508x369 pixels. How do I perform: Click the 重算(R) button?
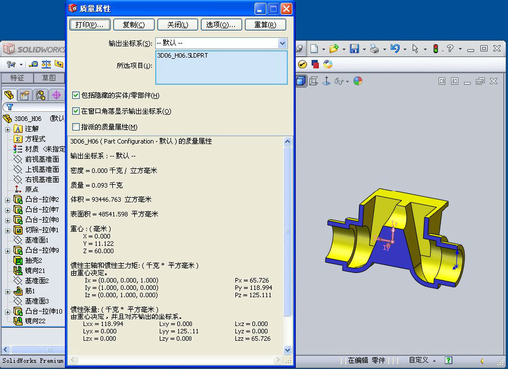point(265,25)
